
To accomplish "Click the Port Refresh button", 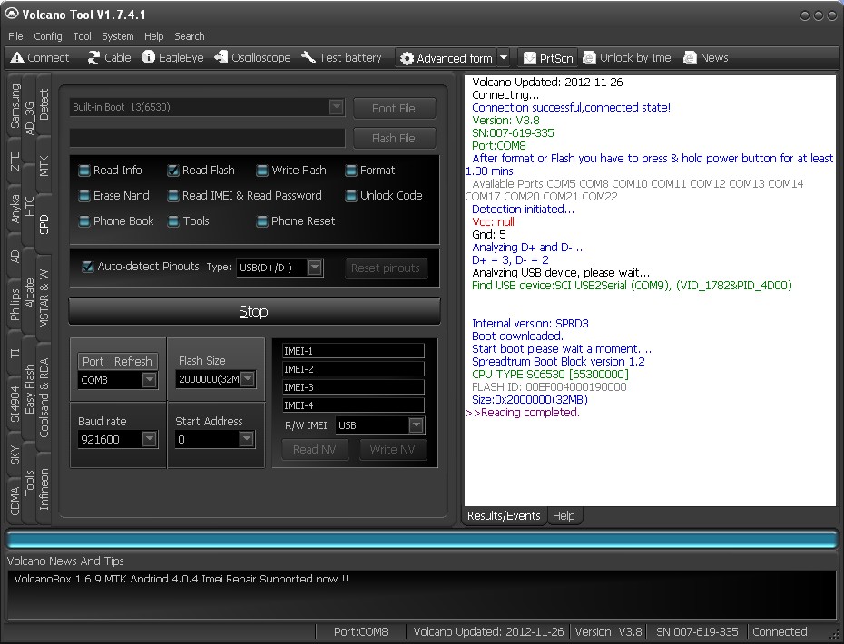I will pyautogui.click(x=117, y=362).
